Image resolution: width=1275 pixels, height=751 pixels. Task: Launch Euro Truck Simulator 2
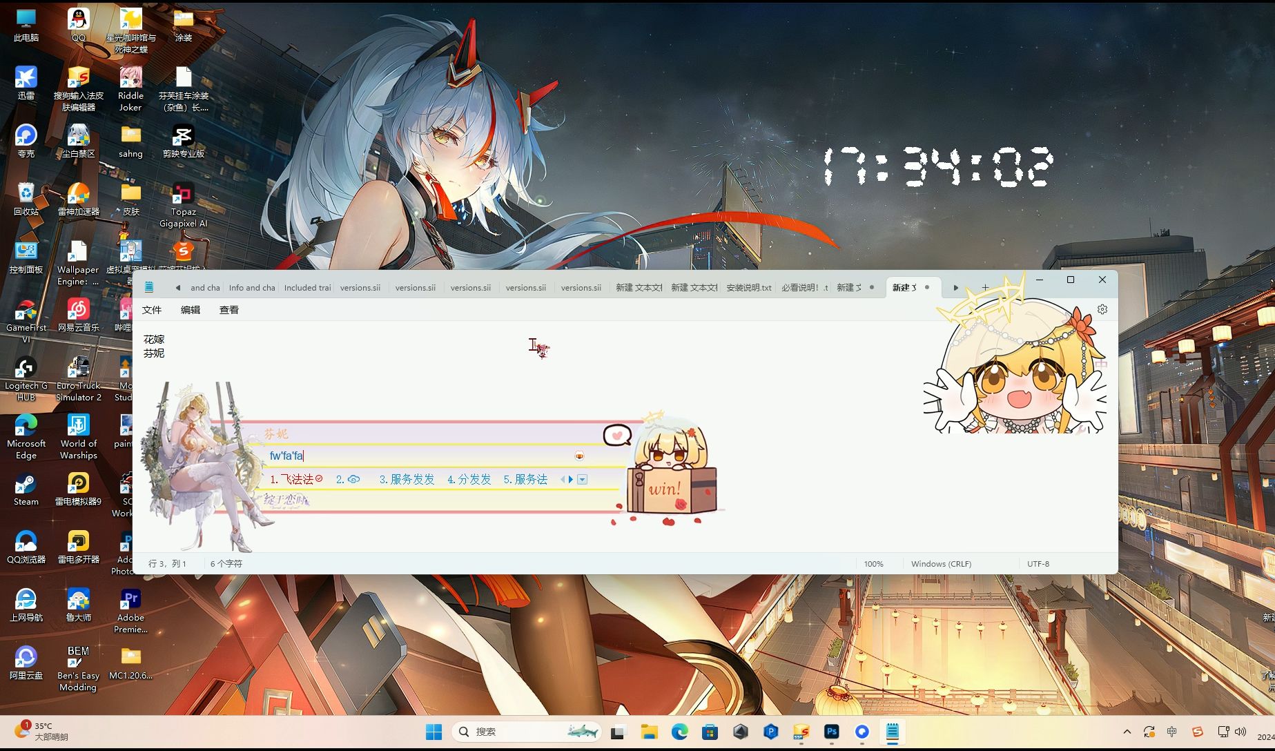click(78, 378)
